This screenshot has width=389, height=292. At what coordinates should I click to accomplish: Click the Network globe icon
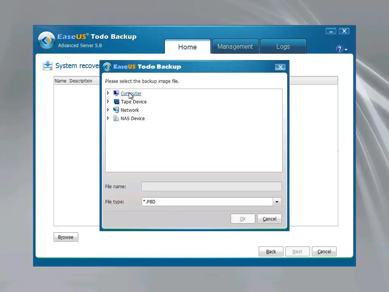pos(116,110)
